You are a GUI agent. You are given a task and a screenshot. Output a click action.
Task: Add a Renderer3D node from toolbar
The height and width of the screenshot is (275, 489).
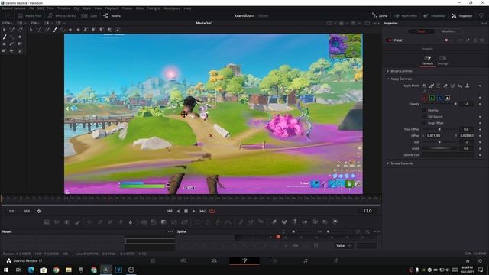(x=335, y=222)
